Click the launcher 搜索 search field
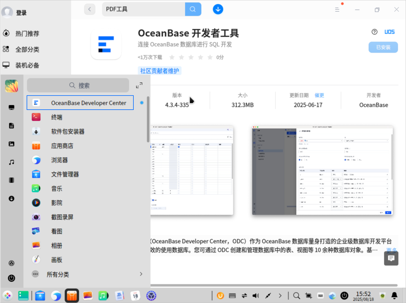The height and width of the screenshot is (303, 406). coord(78,85)
